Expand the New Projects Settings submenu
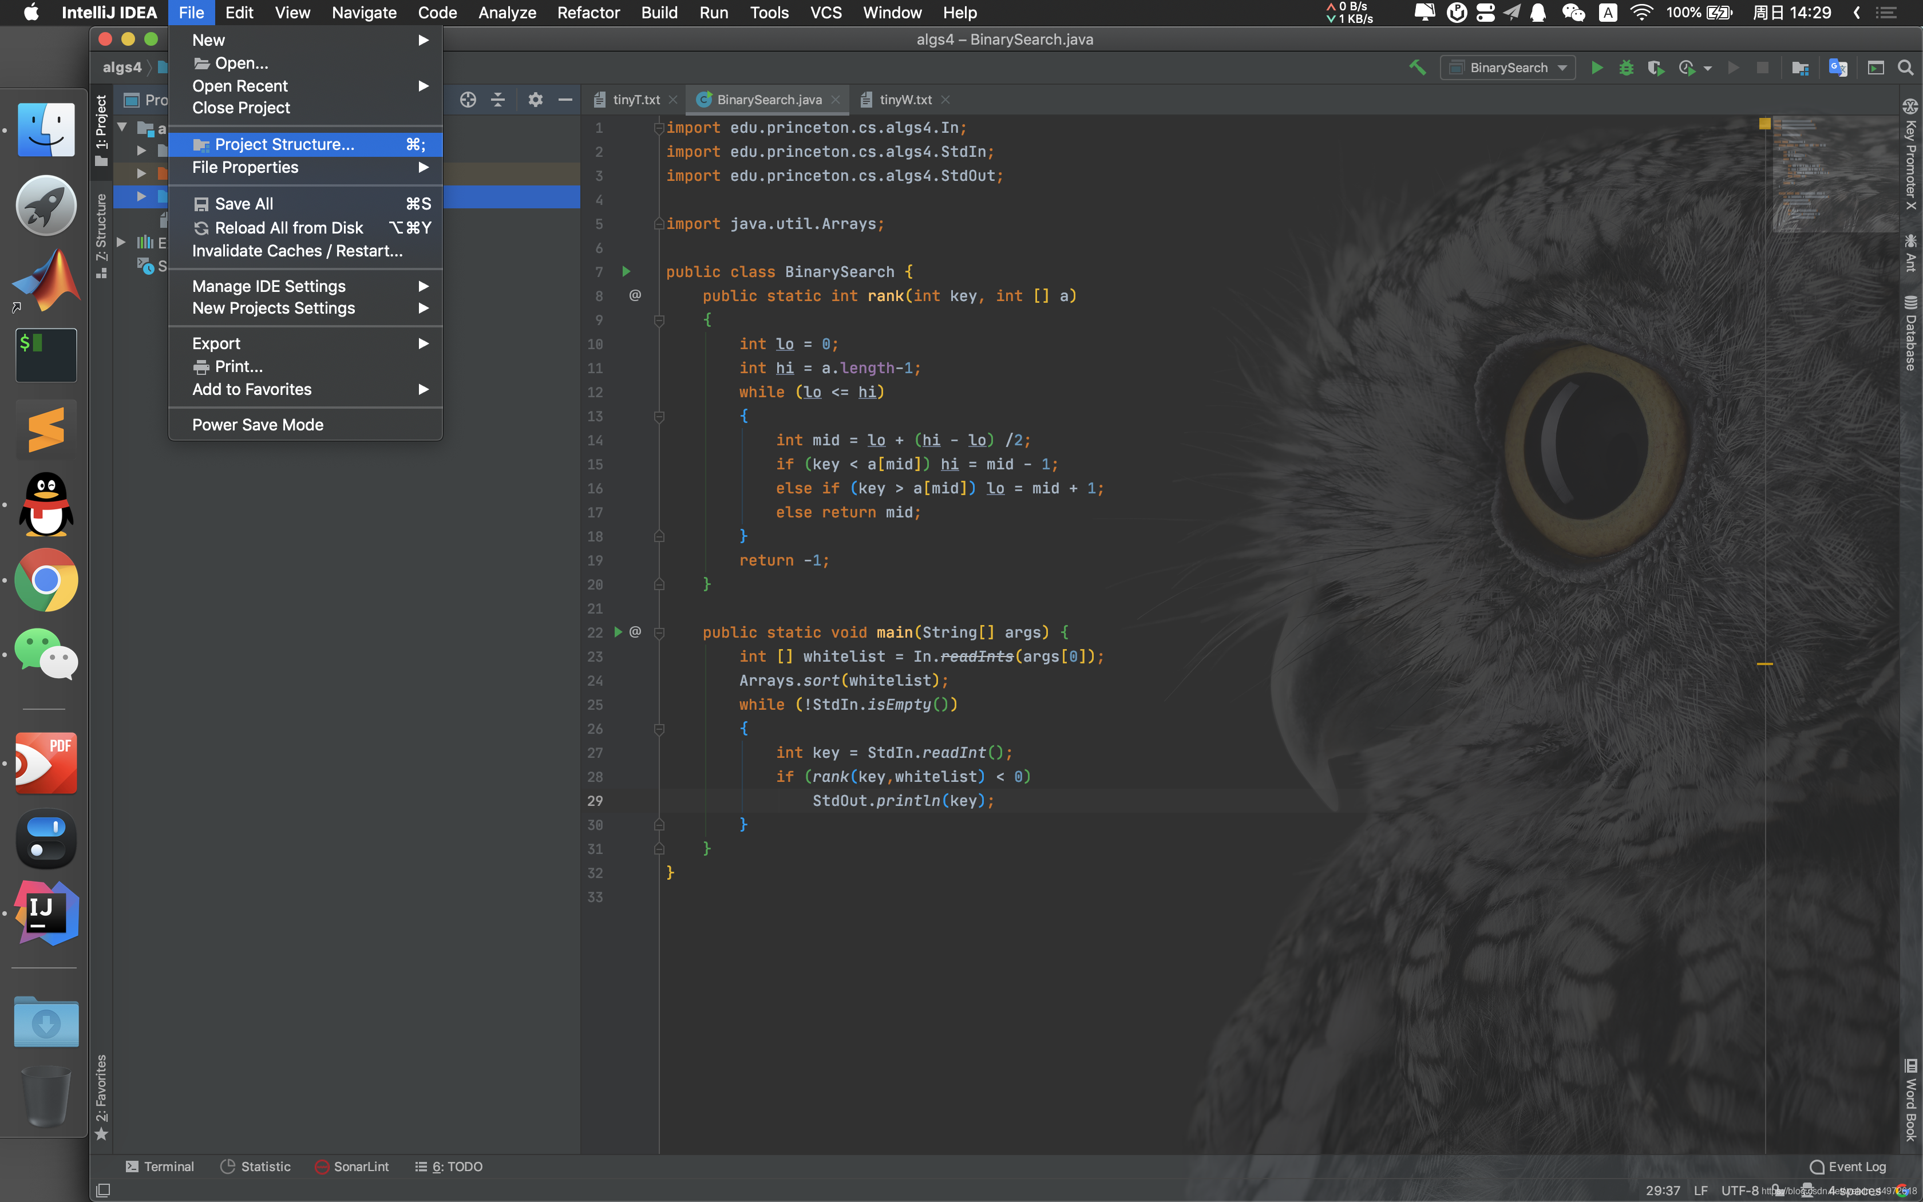Screen dimensions: 1923x1202 [x=305, y=308]
